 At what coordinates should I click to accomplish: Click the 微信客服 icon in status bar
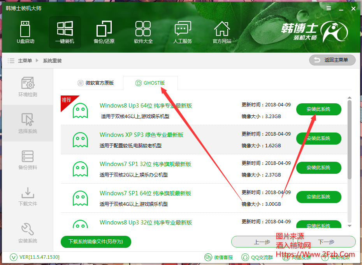click(208, 257)
